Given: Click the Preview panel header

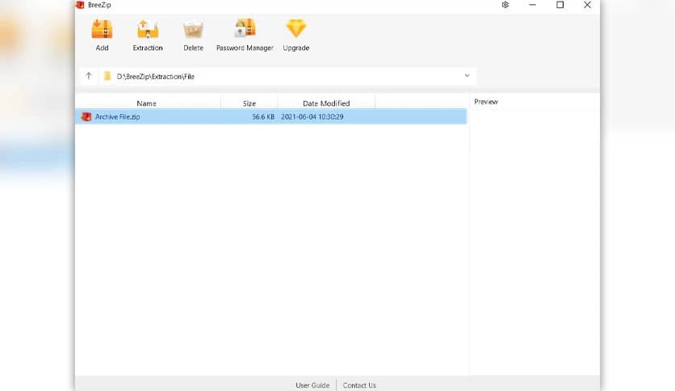Looking at the screenshot, I should point(486,102).
